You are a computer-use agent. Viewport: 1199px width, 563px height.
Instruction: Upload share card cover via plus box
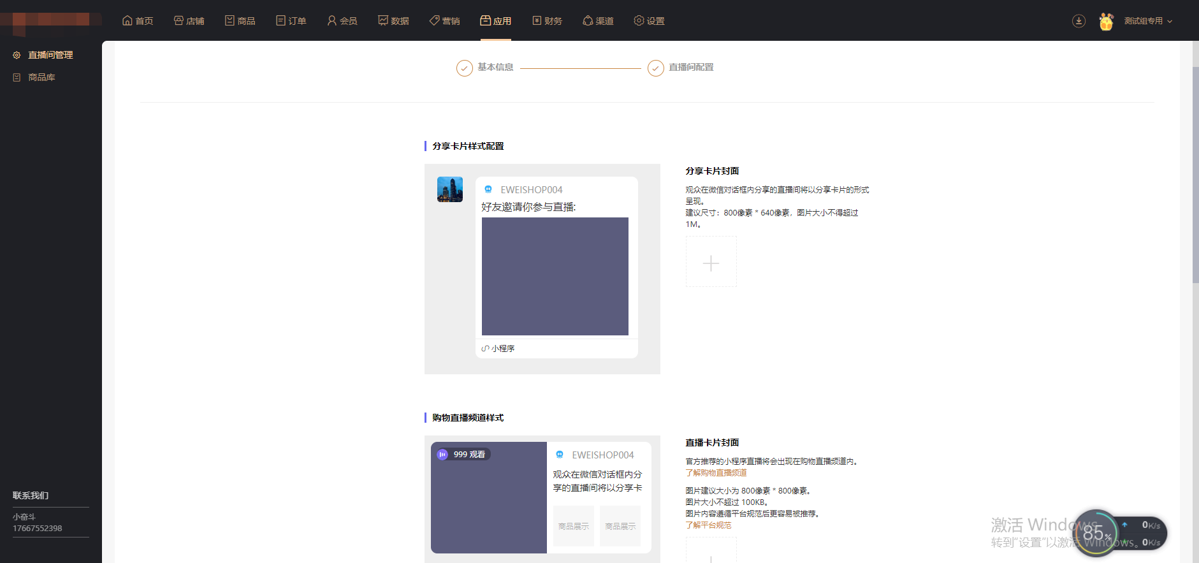tap(711, 262)
